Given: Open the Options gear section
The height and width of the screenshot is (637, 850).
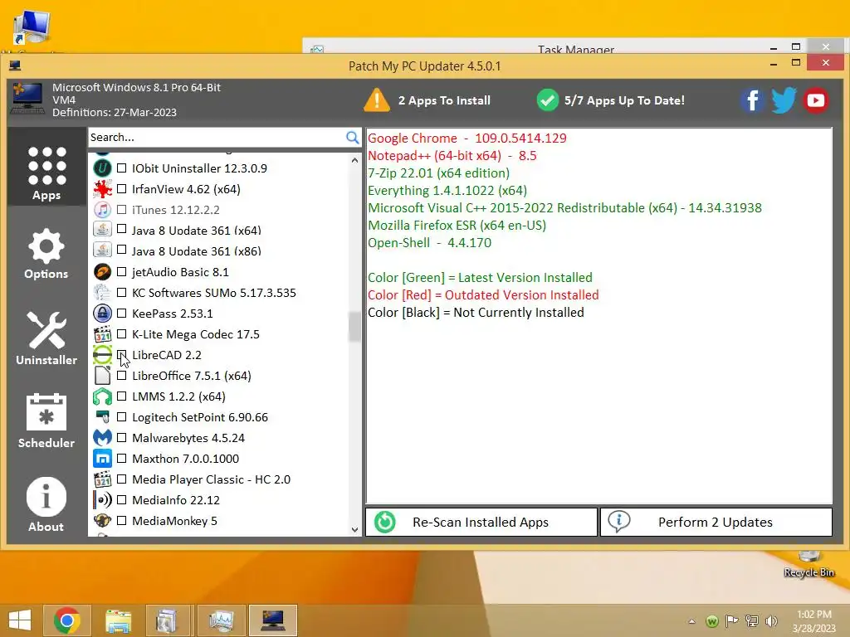Looking at the screenshot, I should point(46,254).
